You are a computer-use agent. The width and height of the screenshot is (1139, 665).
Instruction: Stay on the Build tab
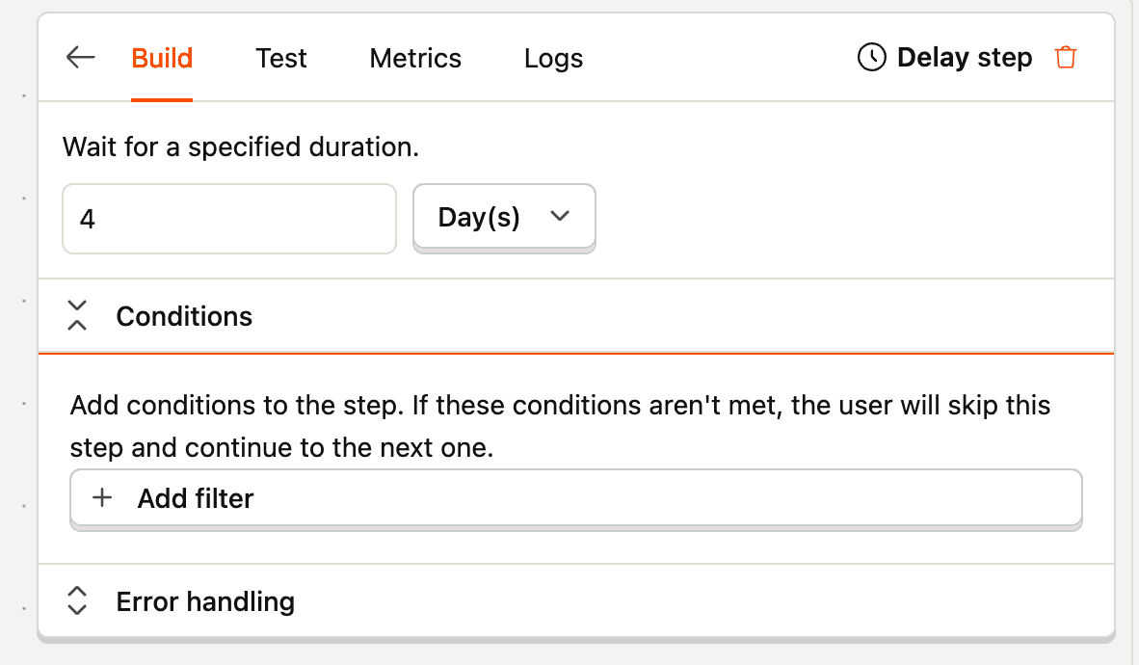pyautogui.click(x=161, y=58)
